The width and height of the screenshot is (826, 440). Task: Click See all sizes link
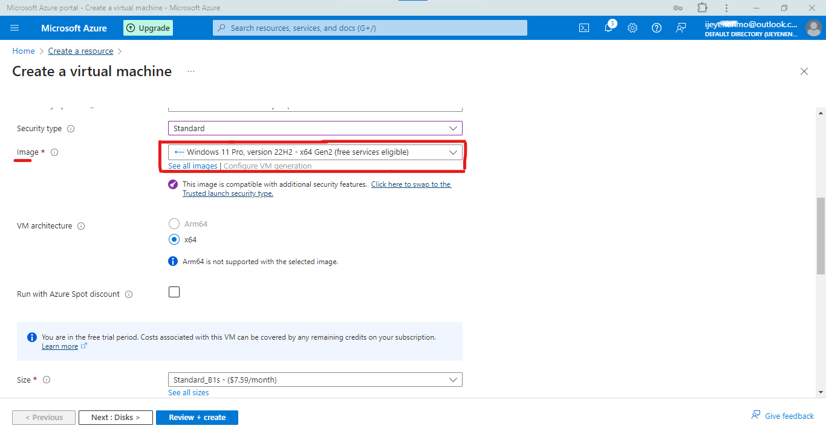click(x=189, y=393)
